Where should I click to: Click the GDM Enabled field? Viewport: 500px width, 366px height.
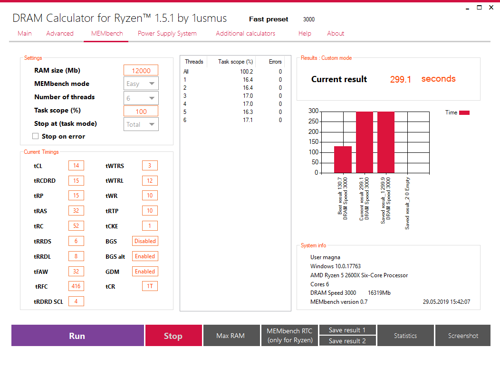coord(145,272)
